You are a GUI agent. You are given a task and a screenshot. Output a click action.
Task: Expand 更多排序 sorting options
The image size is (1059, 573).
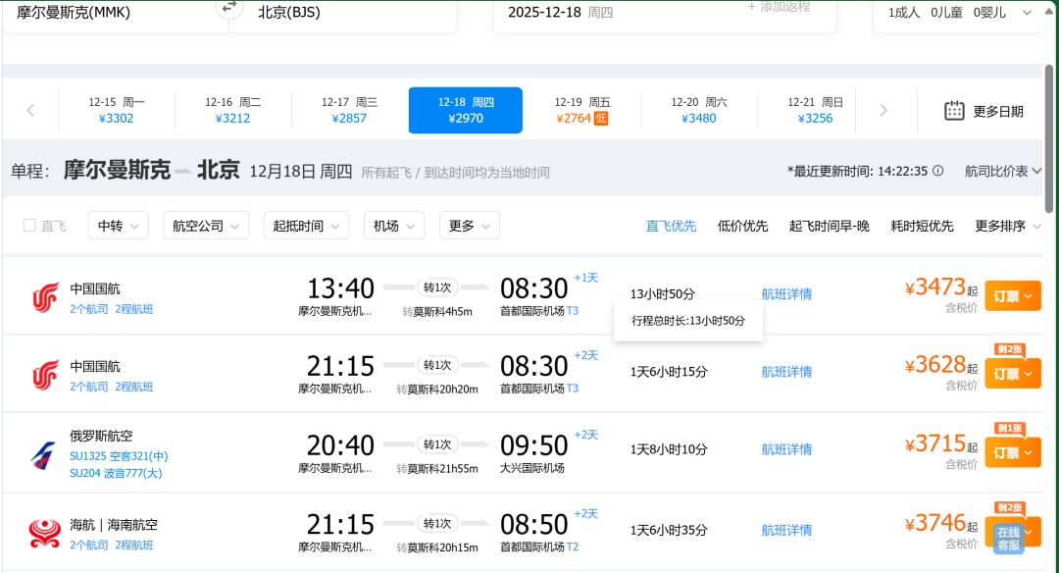(1007, 226)
